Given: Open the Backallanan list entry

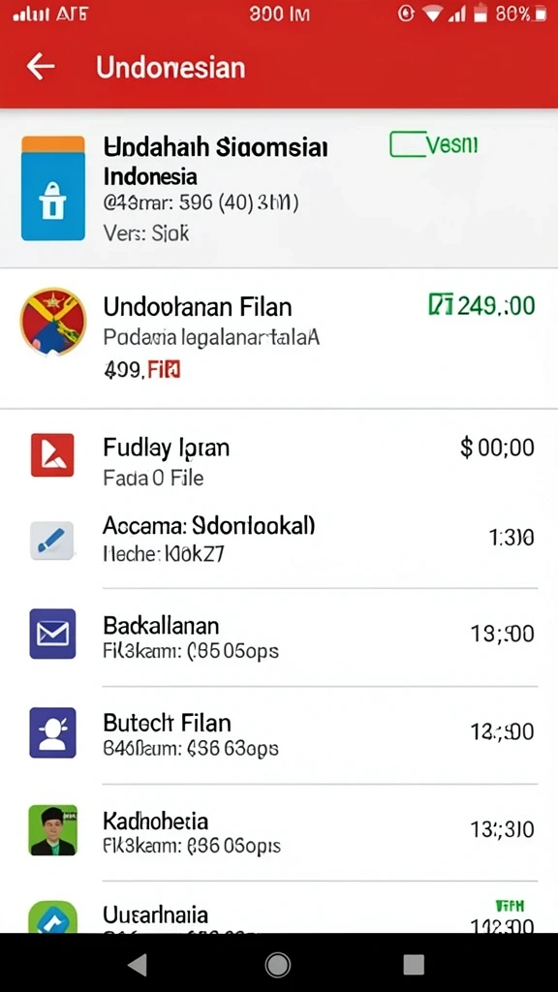Looking at the screenshot, I should coord(279,637).
